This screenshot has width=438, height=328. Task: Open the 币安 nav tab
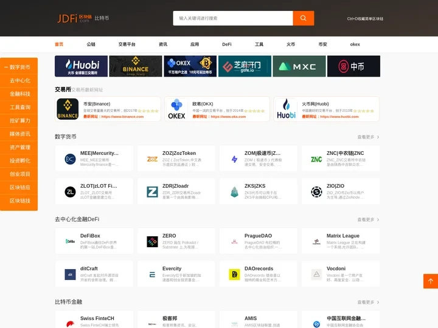pos(322,44)
